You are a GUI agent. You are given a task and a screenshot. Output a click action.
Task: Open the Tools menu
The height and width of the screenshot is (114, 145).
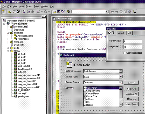coord(36,6)
